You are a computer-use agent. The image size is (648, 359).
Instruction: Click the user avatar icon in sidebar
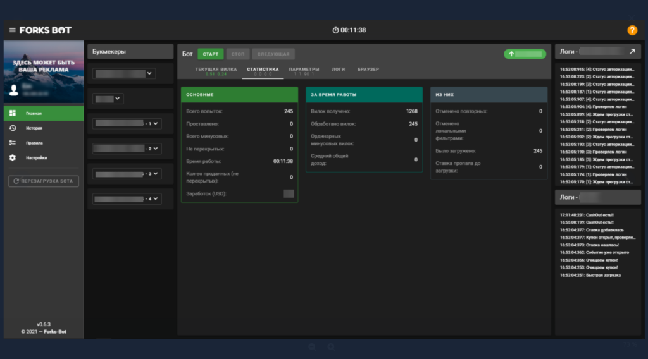[x=14, y=90]
